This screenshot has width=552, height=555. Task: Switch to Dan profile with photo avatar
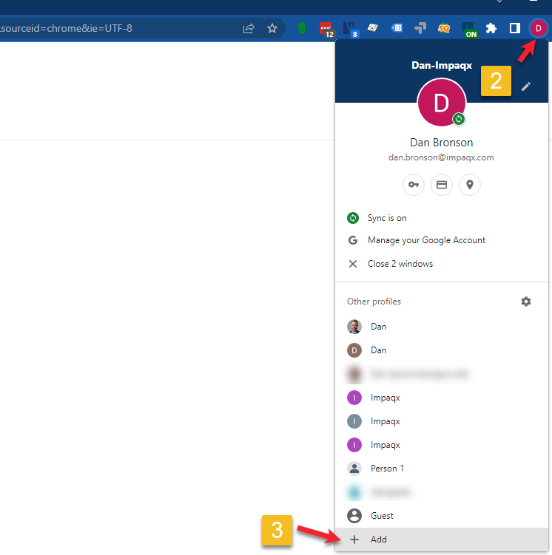coord(378,327)
